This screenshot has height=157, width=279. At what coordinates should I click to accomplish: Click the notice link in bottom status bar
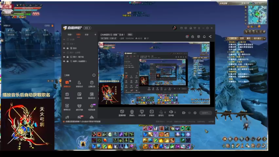(x=83, y=121)
